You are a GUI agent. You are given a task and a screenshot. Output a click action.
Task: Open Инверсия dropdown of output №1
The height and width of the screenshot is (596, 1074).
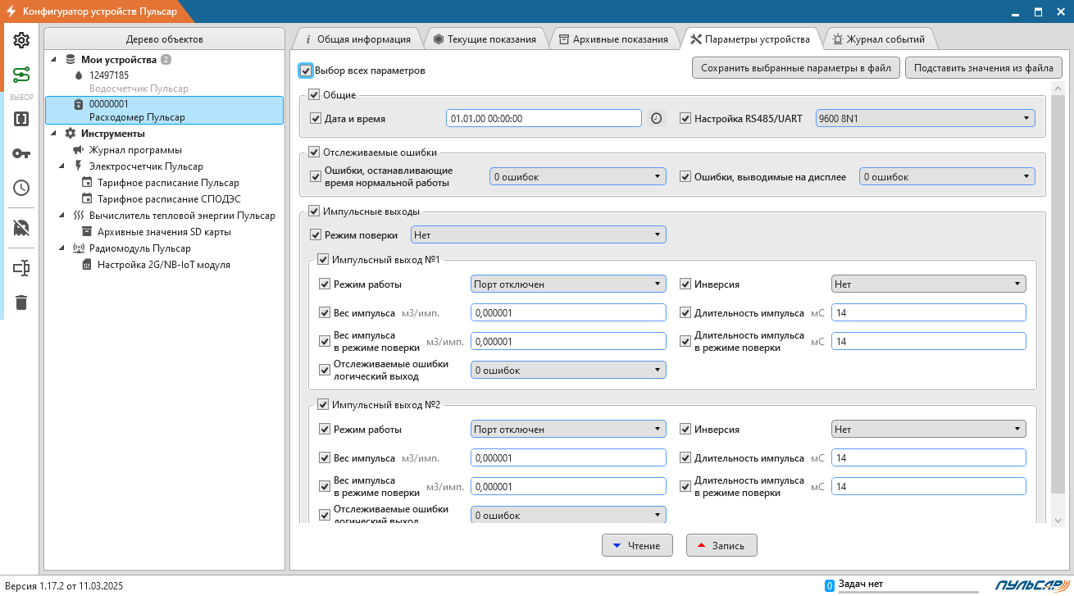point(928,284)
